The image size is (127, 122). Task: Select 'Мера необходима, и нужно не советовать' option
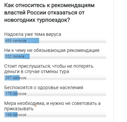[x=52, y=106]
